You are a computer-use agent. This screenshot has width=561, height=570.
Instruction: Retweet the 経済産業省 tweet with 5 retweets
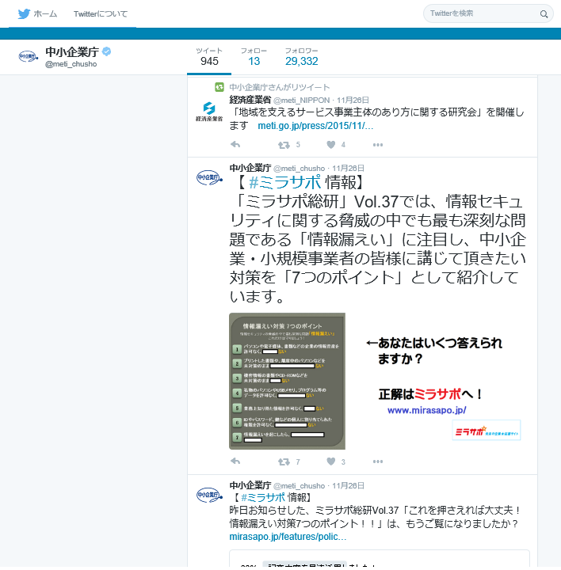tap(284, 145)
